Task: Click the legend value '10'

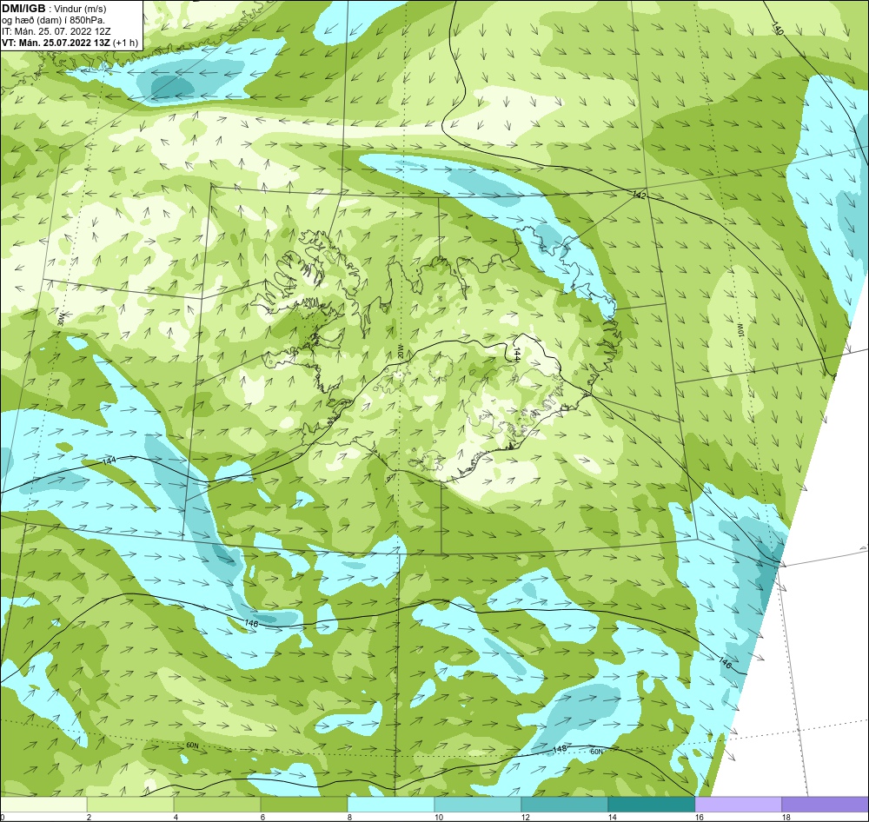Action: [x=438, y=817]
